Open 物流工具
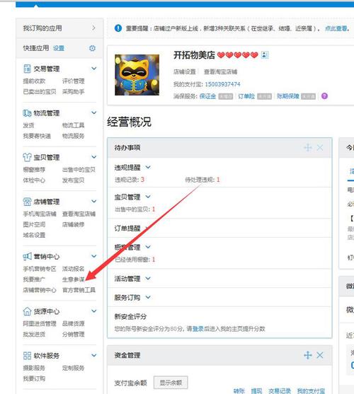 pos(73,125)
